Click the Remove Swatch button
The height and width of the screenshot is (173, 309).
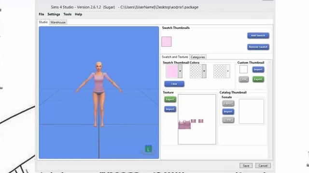pyautogui.click(x=258, y=47)
